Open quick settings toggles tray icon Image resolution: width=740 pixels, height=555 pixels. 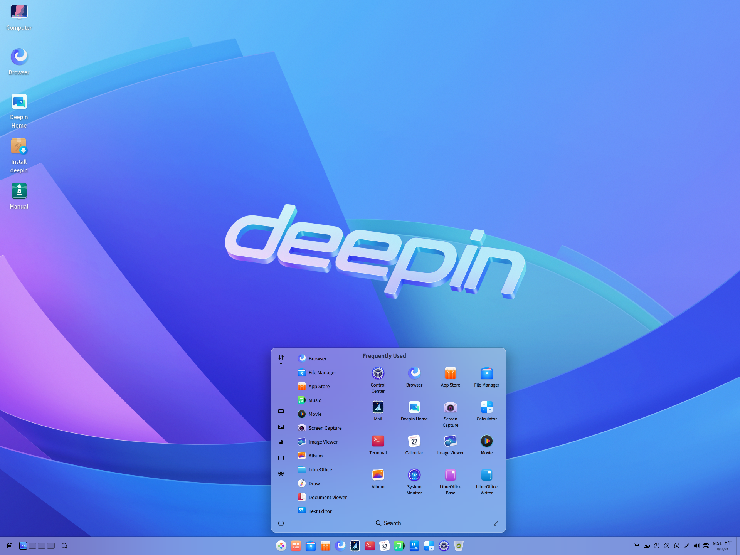[706, 546]
